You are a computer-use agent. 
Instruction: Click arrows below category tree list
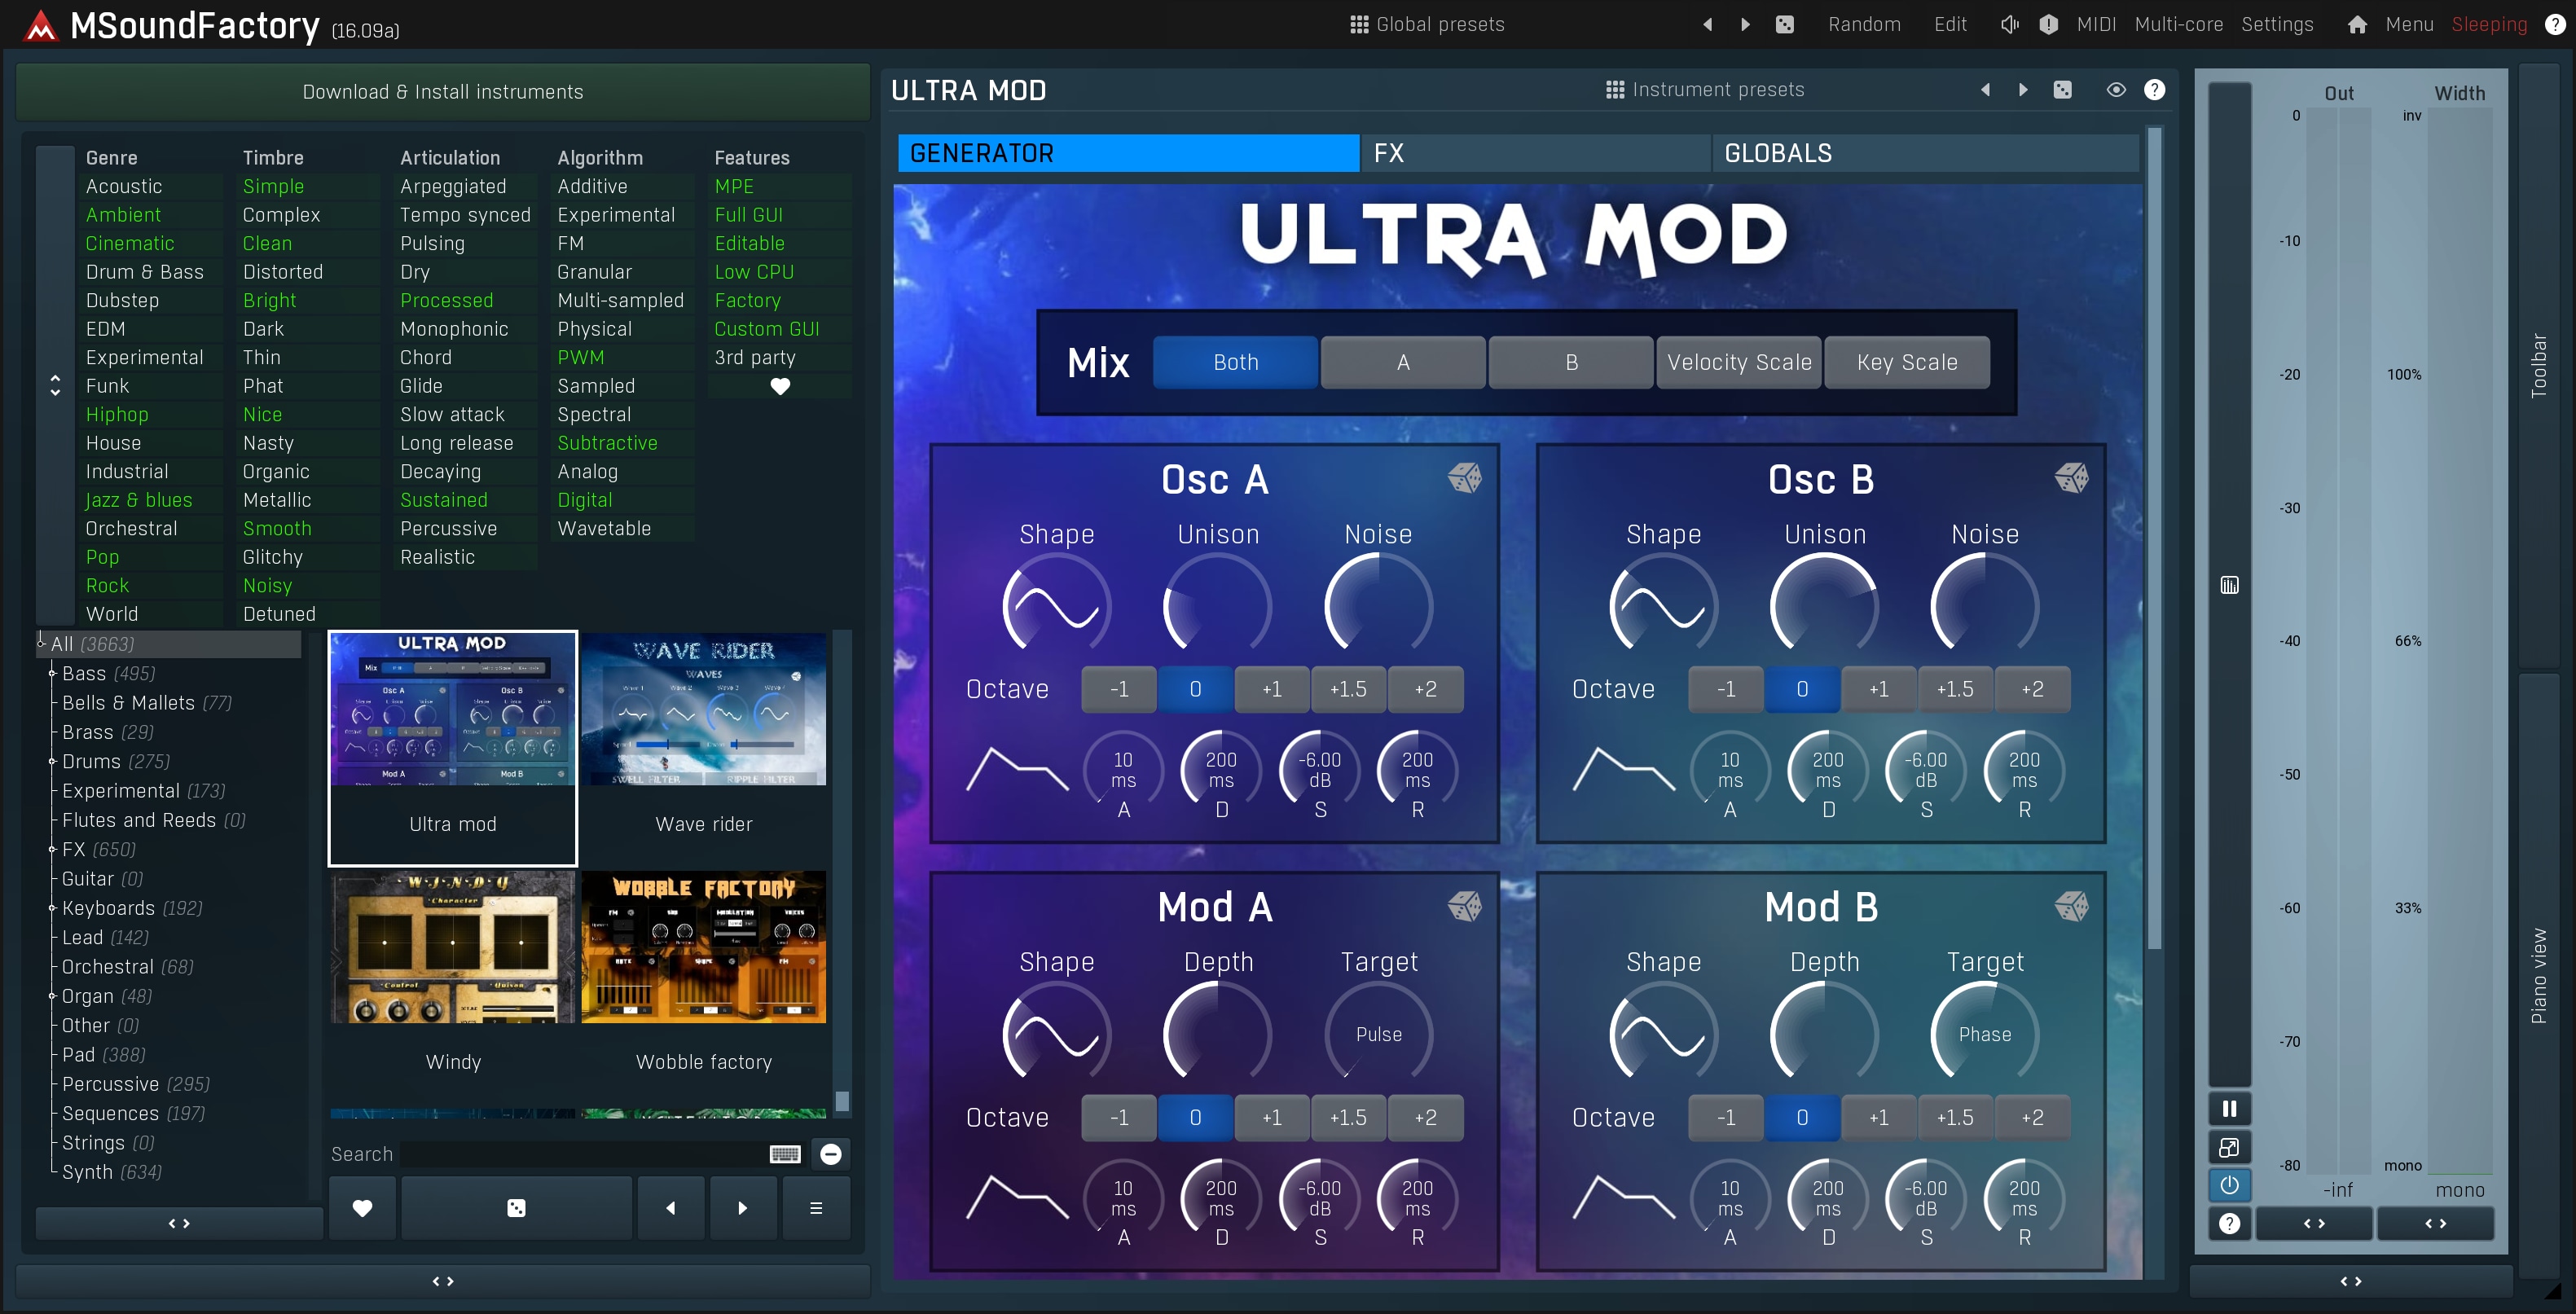pos(179,1223)
